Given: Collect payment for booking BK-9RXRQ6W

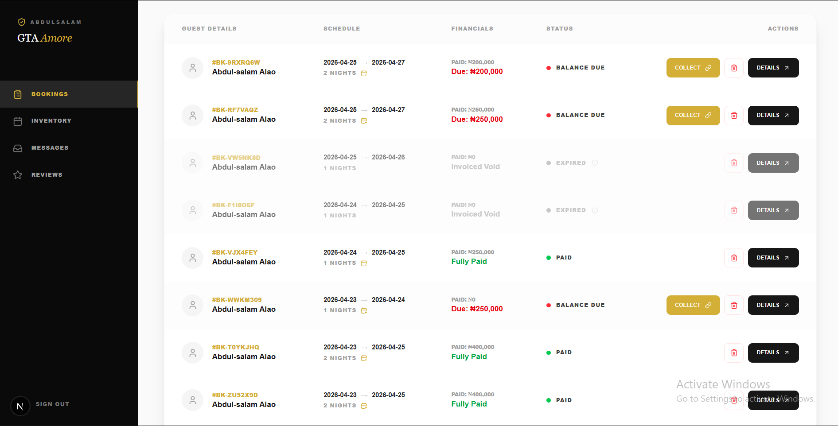Looking at the screenshot, I should coord(693,68).
